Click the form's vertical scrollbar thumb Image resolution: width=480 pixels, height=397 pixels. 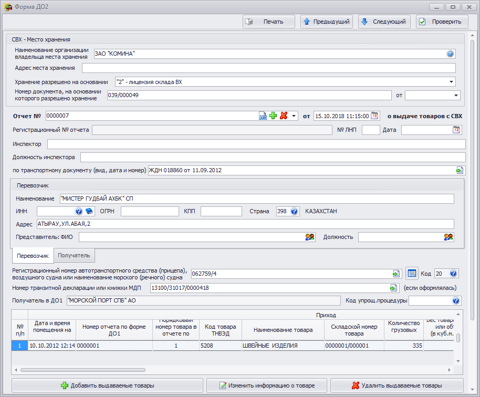coord(472,180)
